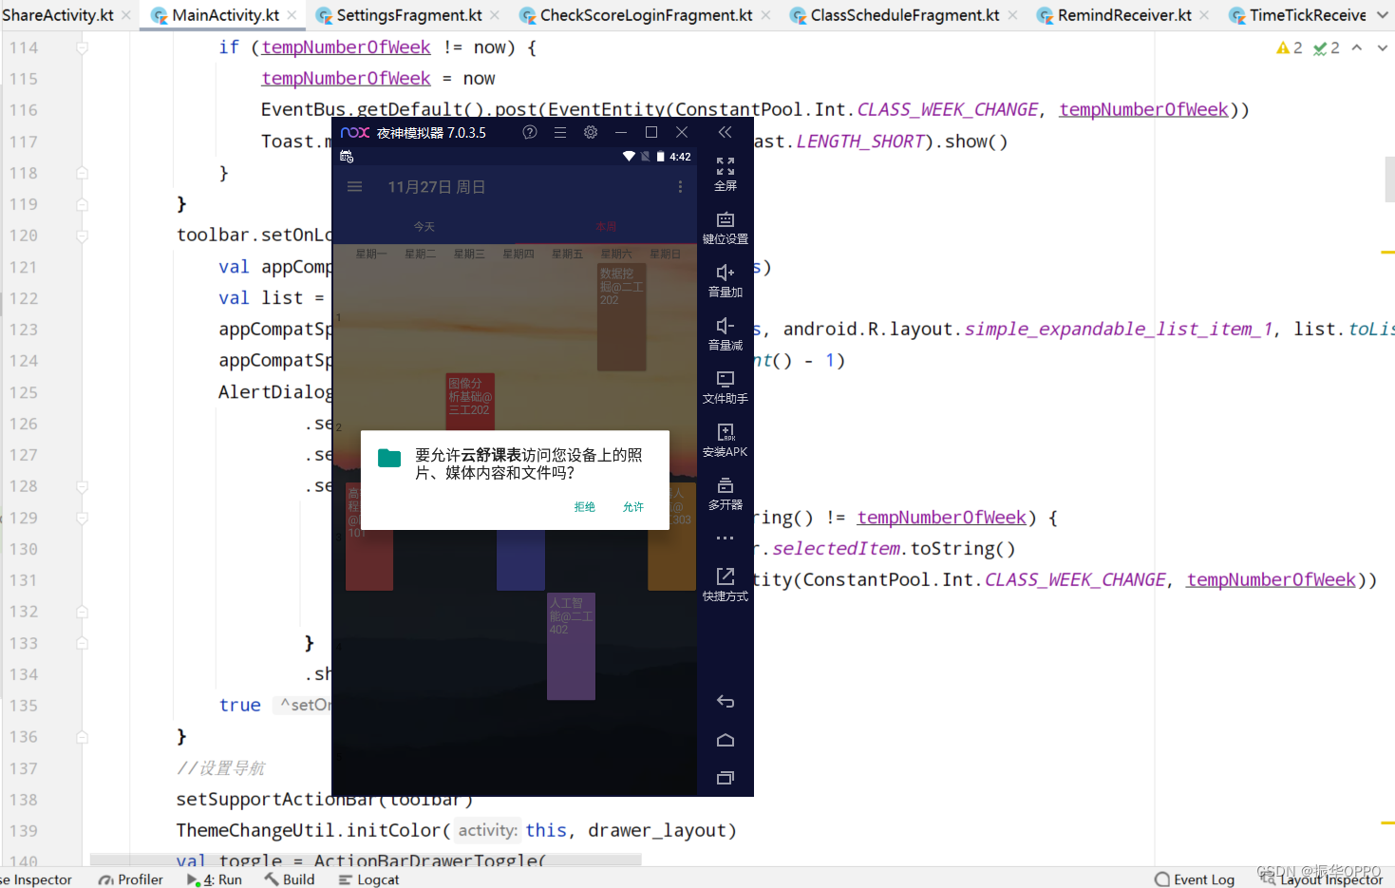This screenshot has height=888, width=1395.
Task: Open the SettingsFragment.kt tab
Action: click(x=409, y=15)
